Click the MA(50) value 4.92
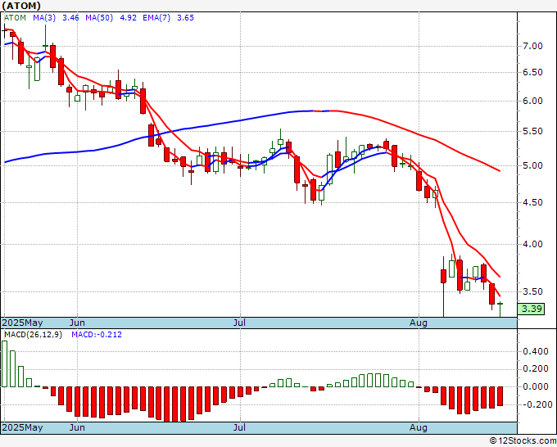 pyautogui.click(x=129, y=18)
